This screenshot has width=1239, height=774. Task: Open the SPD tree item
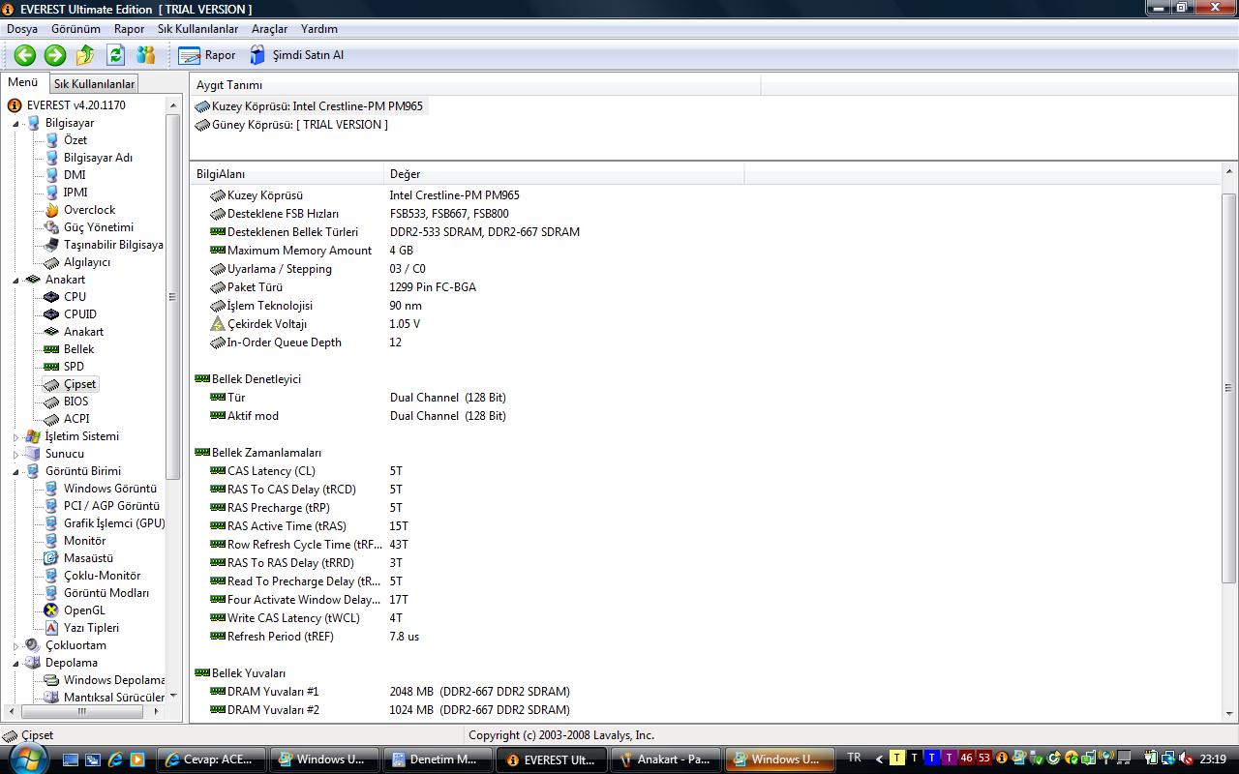click(74, 367)
